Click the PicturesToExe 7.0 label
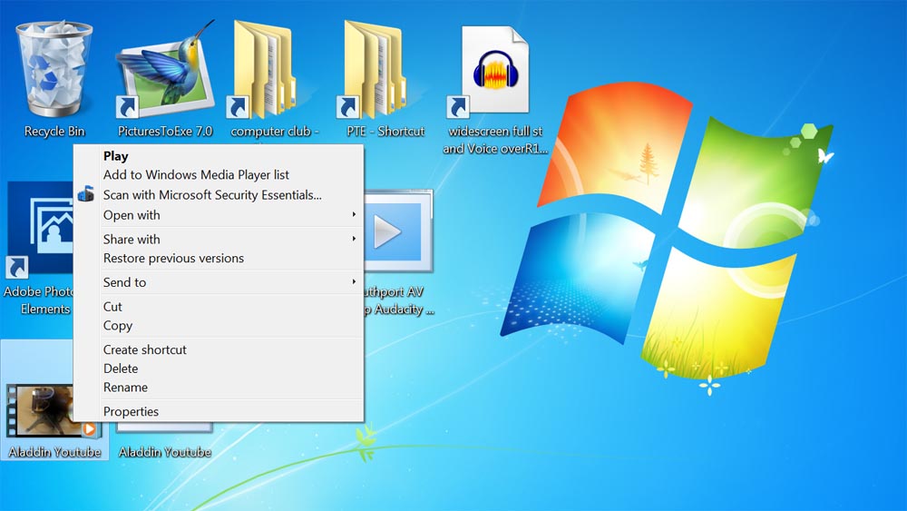 (165, 132)
